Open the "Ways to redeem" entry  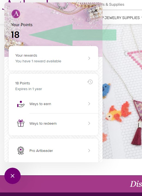click(x=53, y=124)
